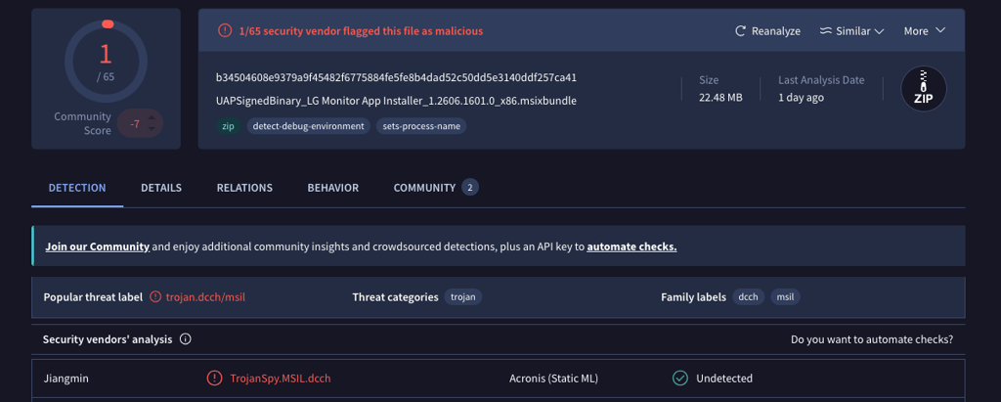Click the automate checks link
1001x402 pixels.
pos(632,246)
